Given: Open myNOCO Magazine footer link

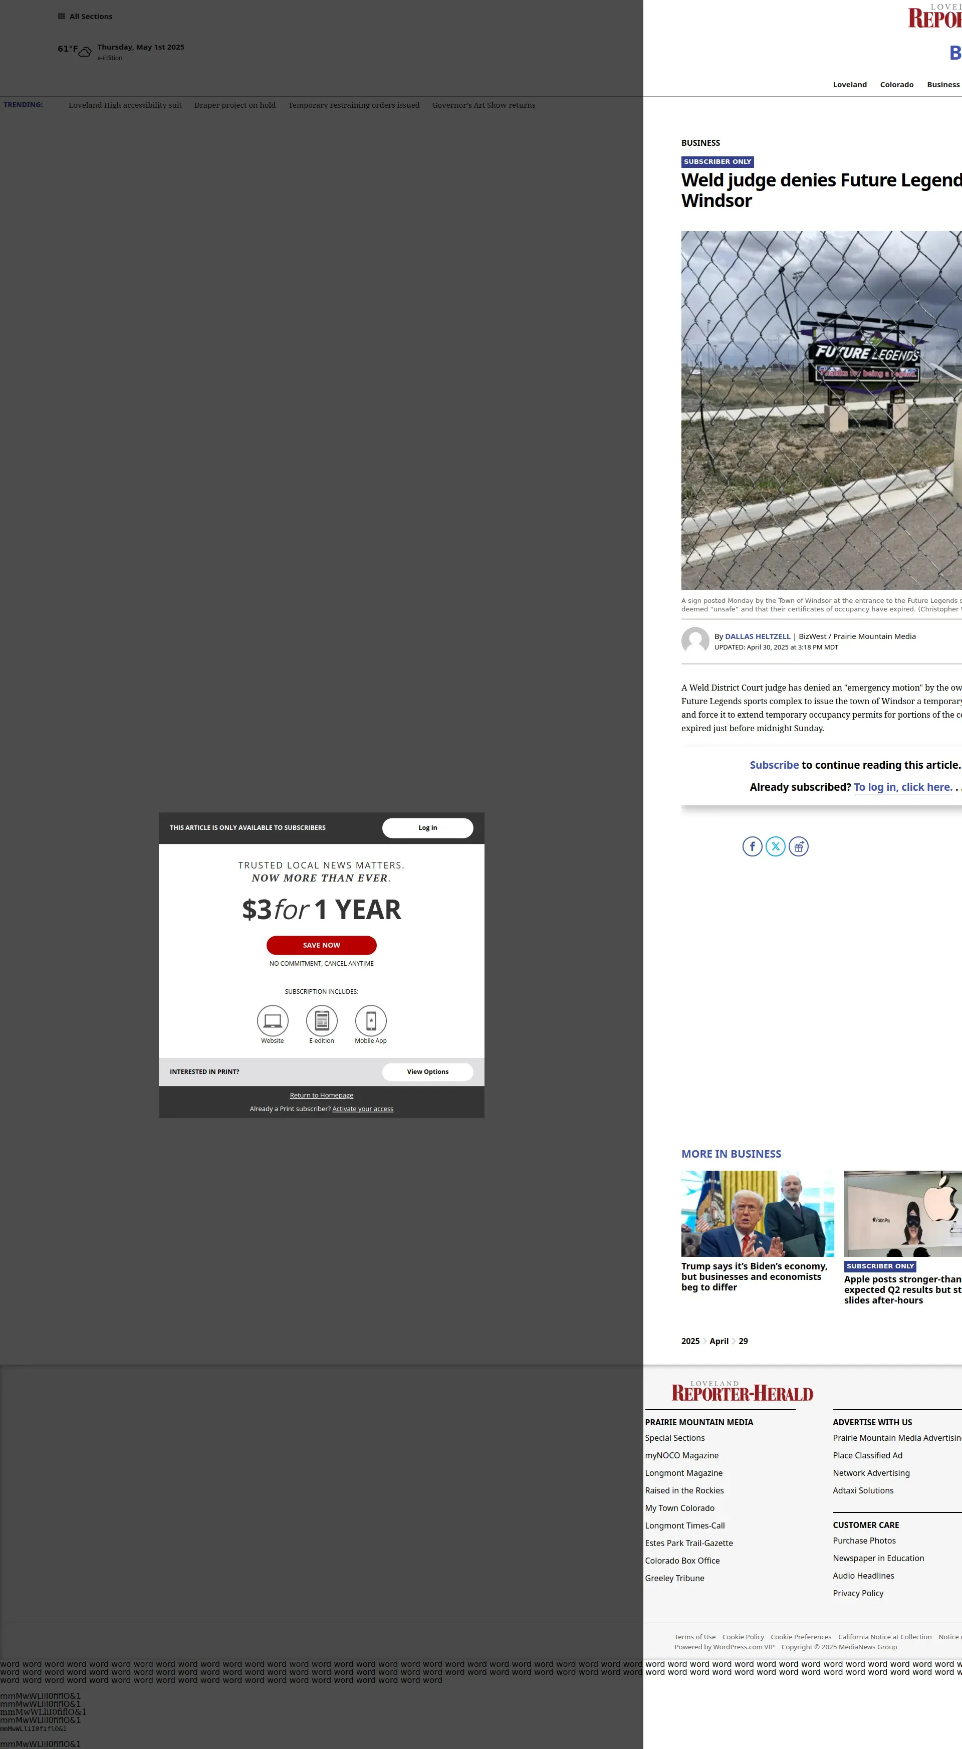Looking at the screenshot, I should pos(681,1456).
